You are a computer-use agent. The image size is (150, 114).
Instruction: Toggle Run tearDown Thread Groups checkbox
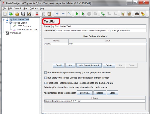(x=46, y=78)
